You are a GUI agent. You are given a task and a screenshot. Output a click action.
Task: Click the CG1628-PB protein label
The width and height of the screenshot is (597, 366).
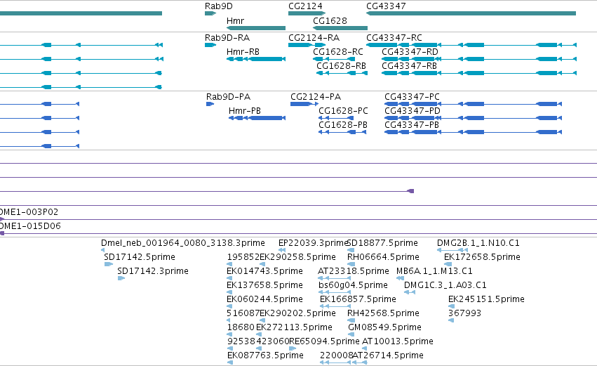pos(343,125)
